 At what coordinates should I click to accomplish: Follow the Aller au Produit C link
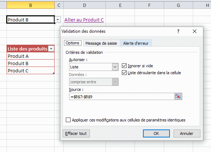[84, 20]
